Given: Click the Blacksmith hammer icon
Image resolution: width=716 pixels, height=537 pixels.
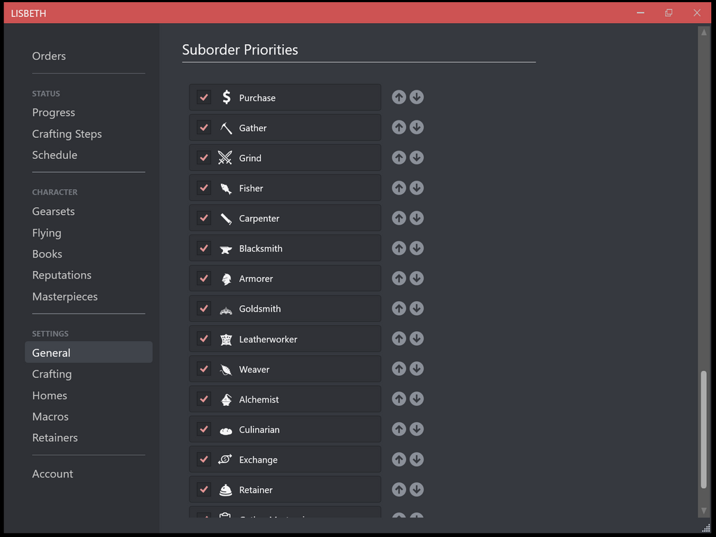Looking at the screenshot, I should point(224,248).
